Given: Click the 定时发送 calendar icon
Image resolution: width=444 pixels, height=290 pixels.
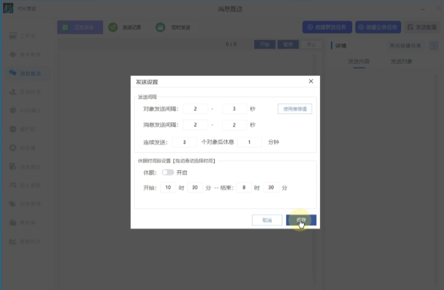Looking at the screenshot, I should click(x=160, y=27).
